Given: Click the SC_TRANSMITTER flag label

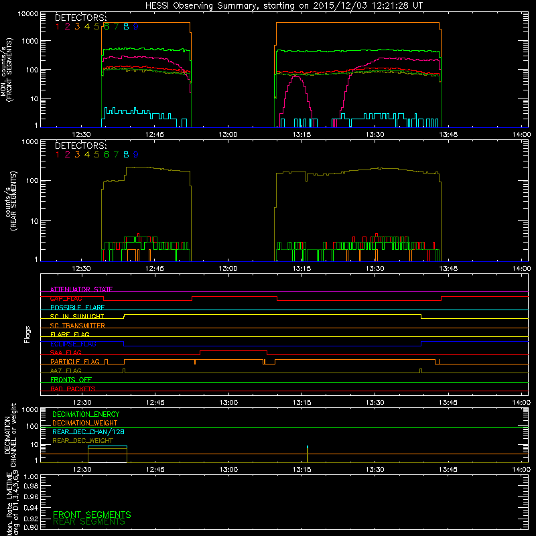Looking at the screenshot, I should point(77,326).
